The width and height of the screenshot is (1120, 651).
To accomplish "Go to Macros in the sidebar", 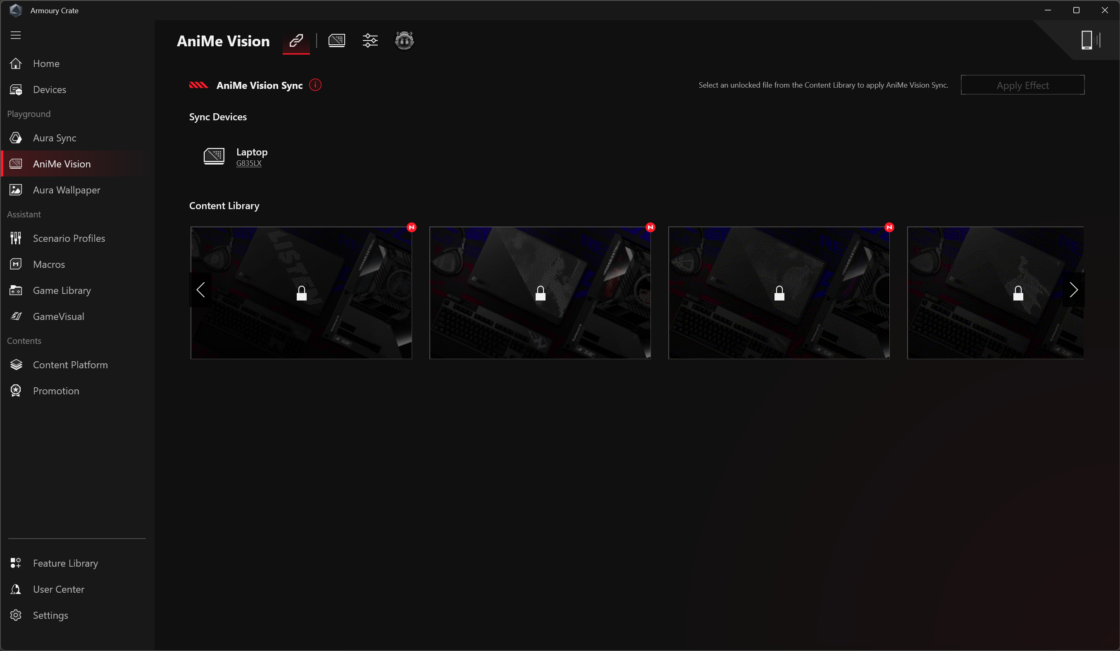I will (x=49, y=265).
